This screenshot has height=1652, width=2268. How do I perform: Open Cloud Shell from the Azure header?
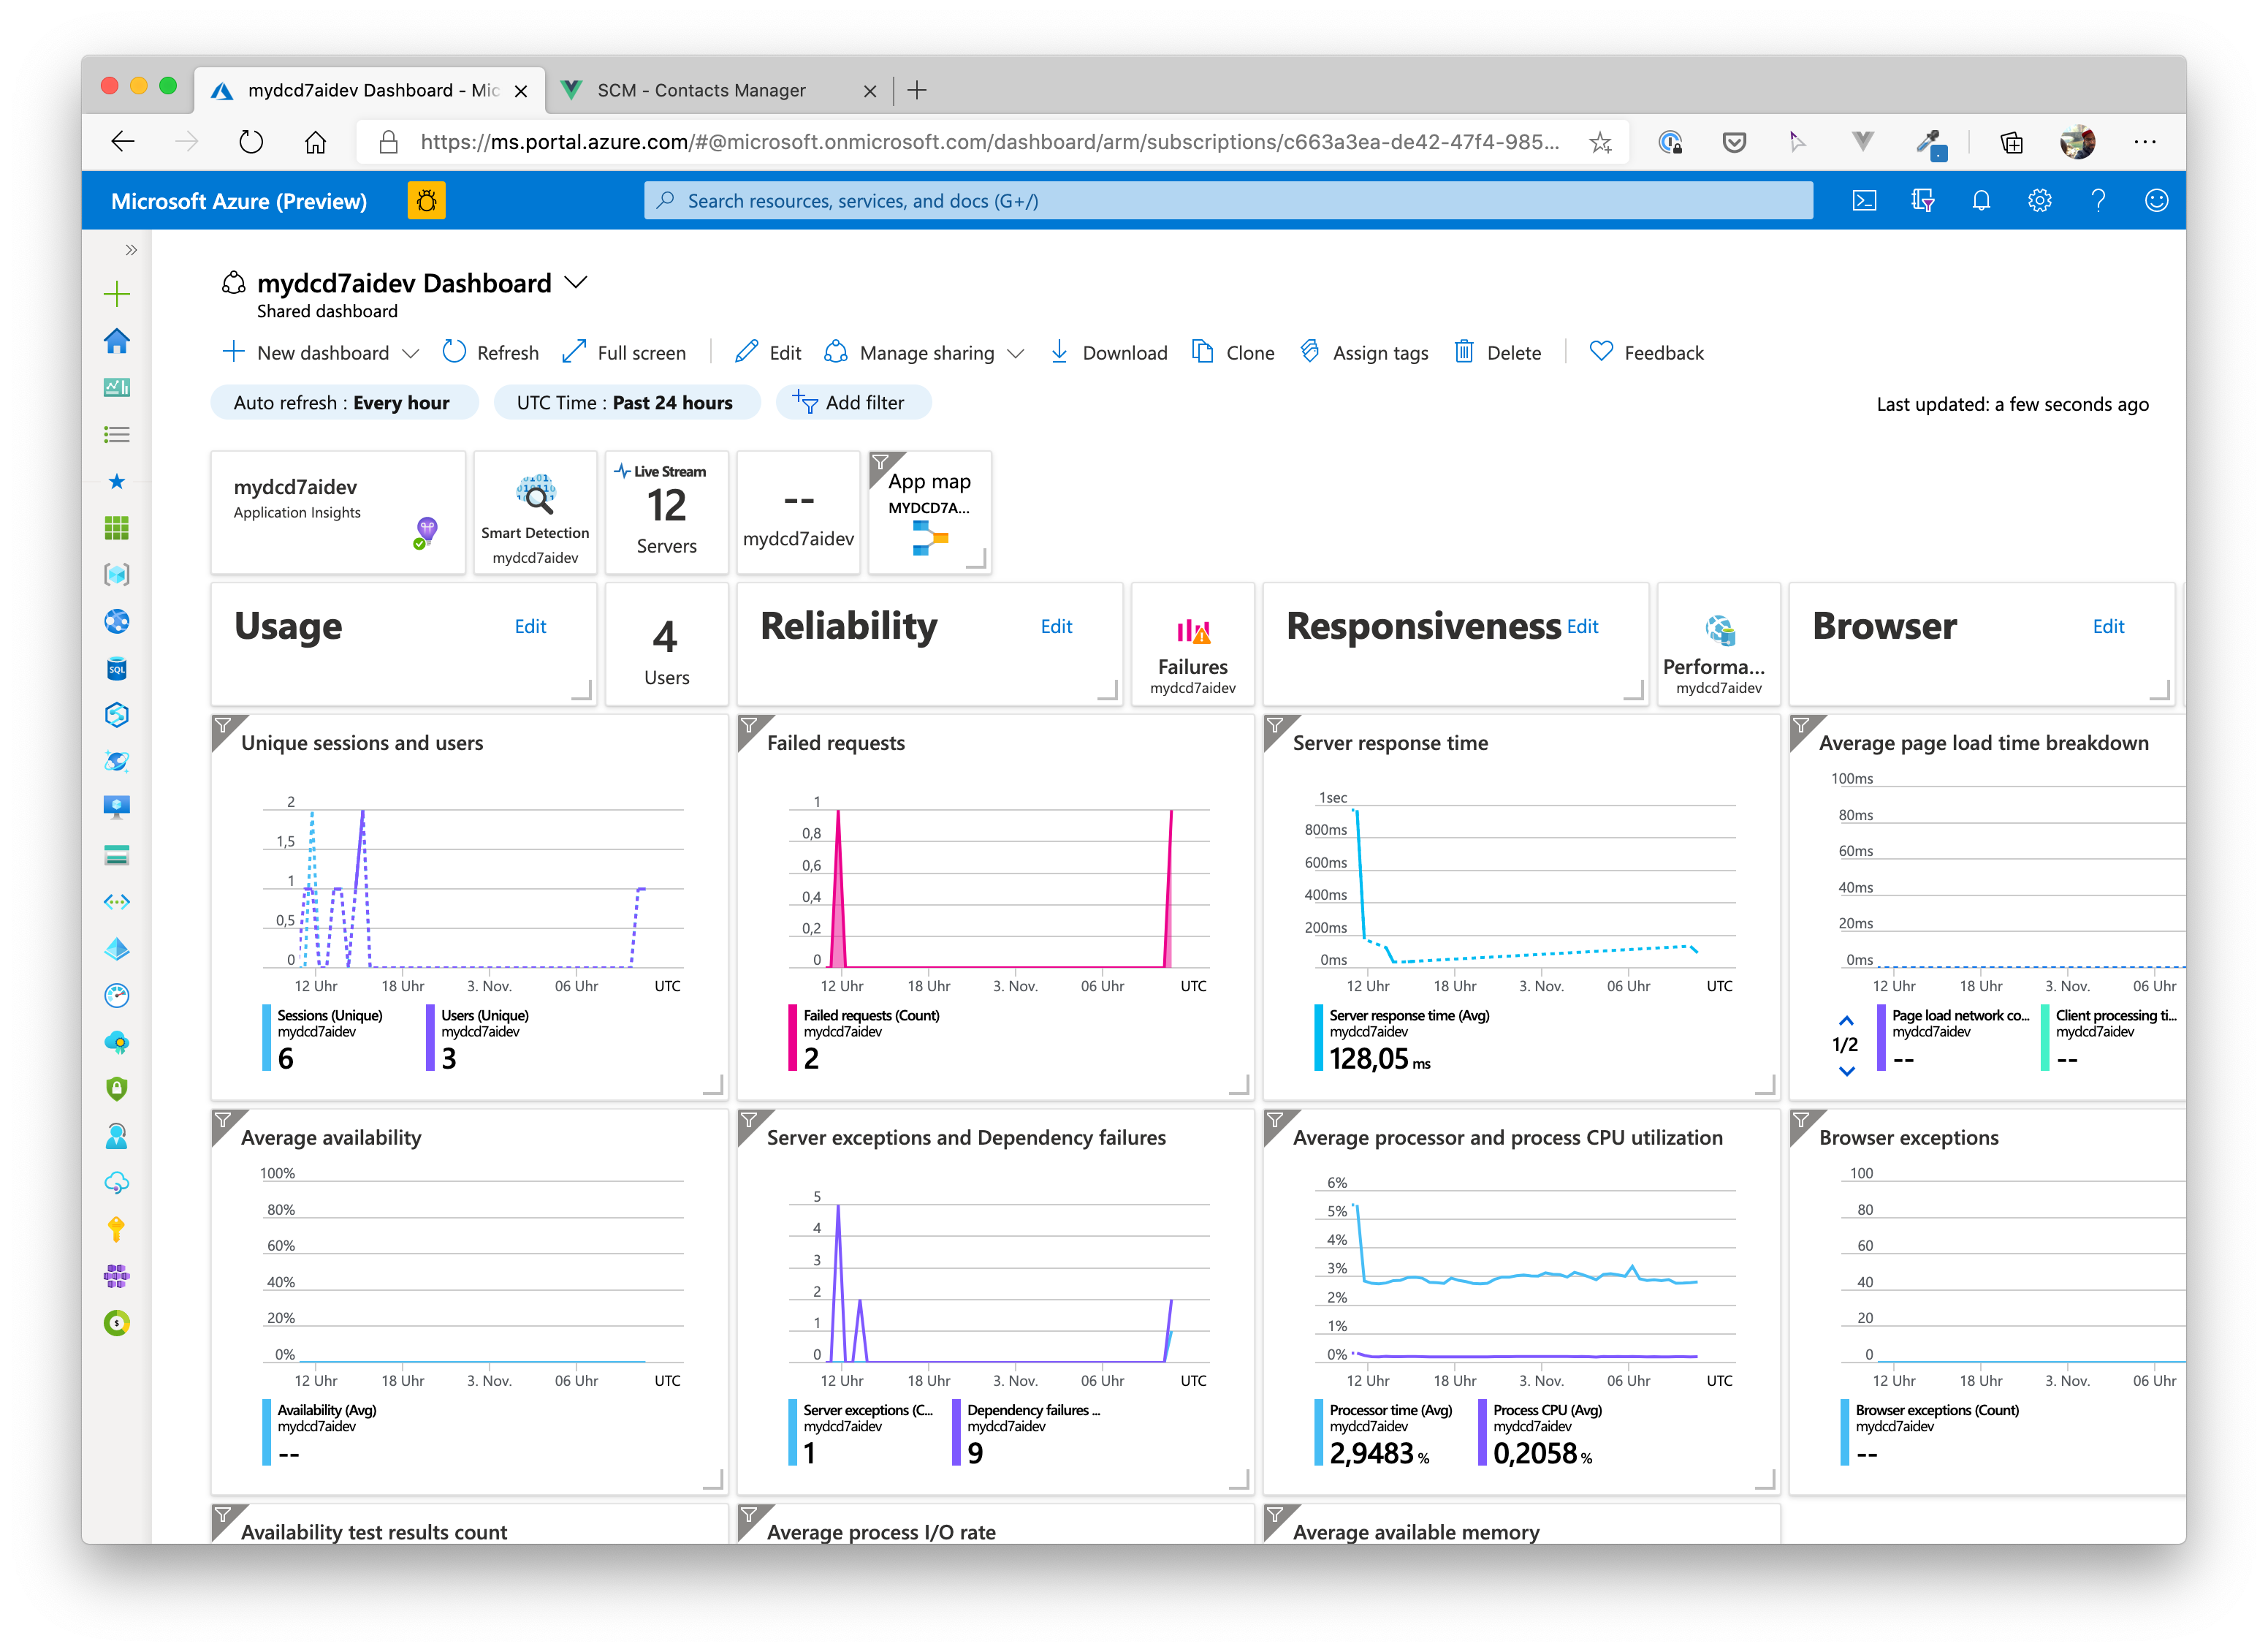[x=1864, y=201]
